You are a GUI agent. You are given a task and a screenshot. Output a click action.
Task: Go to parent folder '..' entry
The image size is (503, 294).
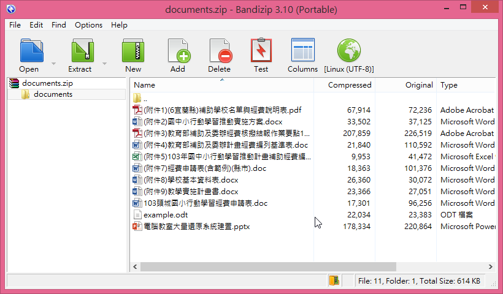(140, 99)
